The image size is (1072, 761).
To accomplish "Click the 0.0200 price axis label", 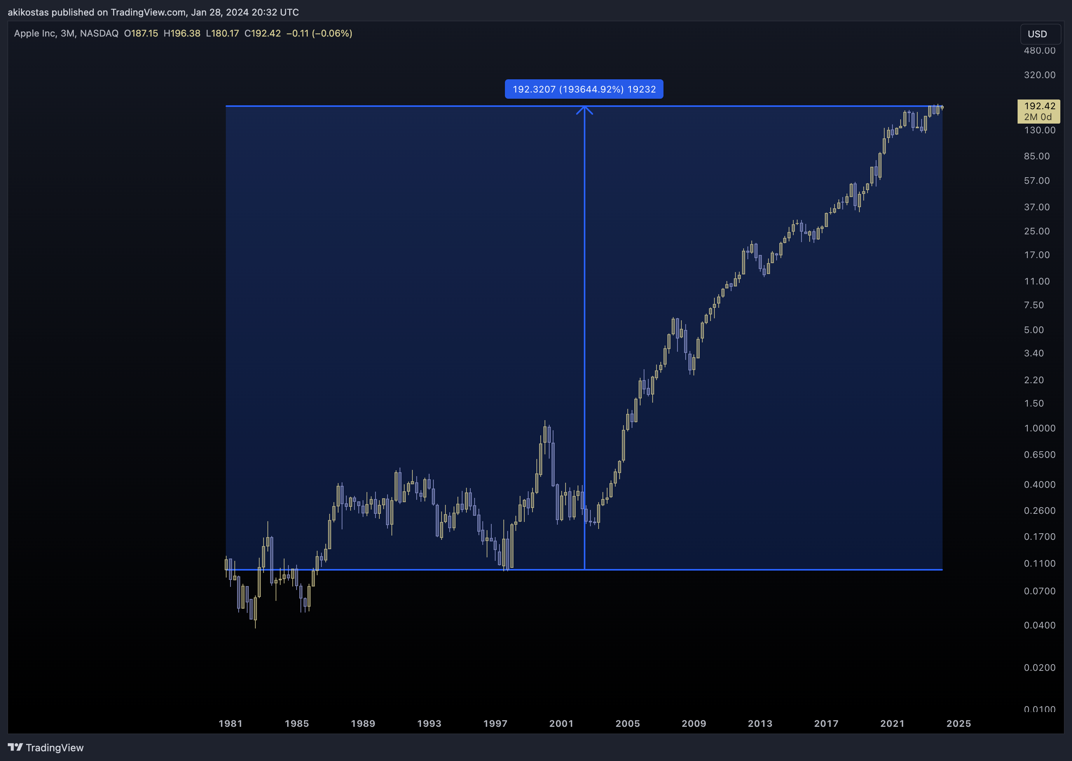I will pos(1040,668).
